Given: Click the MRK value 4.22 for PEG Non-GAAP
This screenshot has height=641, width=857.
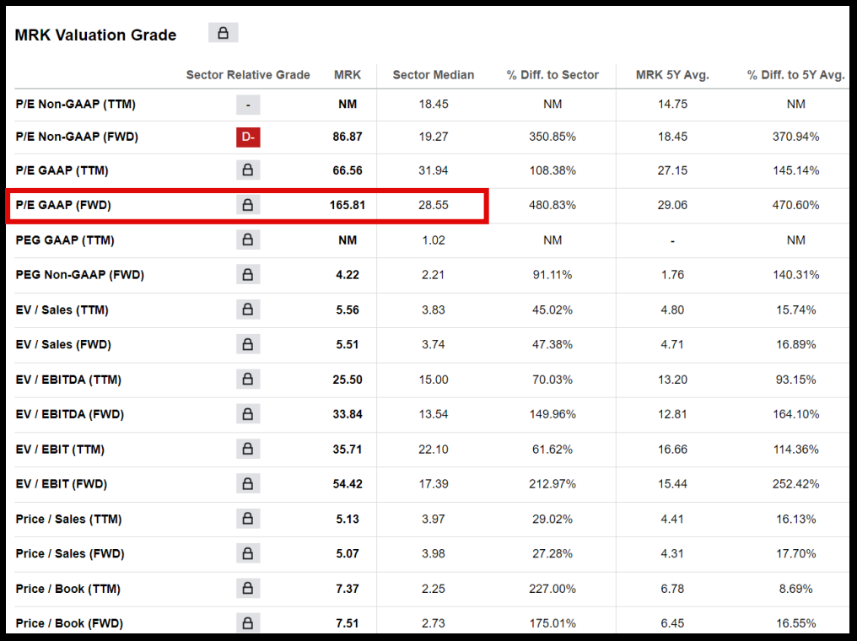Looking at the screenshot, I should click(348, 275).
